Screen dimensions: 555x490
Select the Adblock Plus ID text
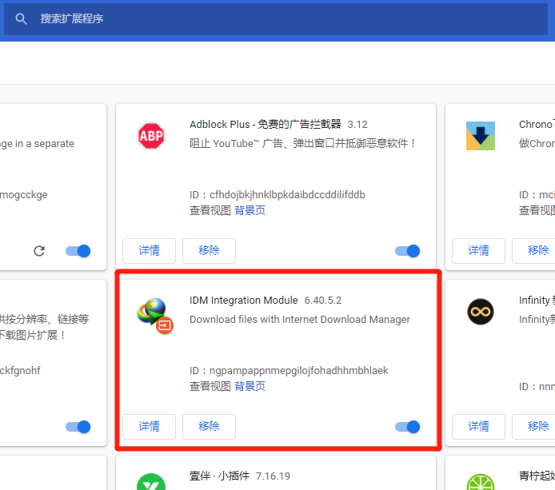(x=277, y=194)
